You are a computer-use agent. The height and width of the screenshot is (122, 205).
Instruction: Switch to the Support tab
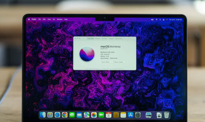pyautogui.click(x=111, y=38)
